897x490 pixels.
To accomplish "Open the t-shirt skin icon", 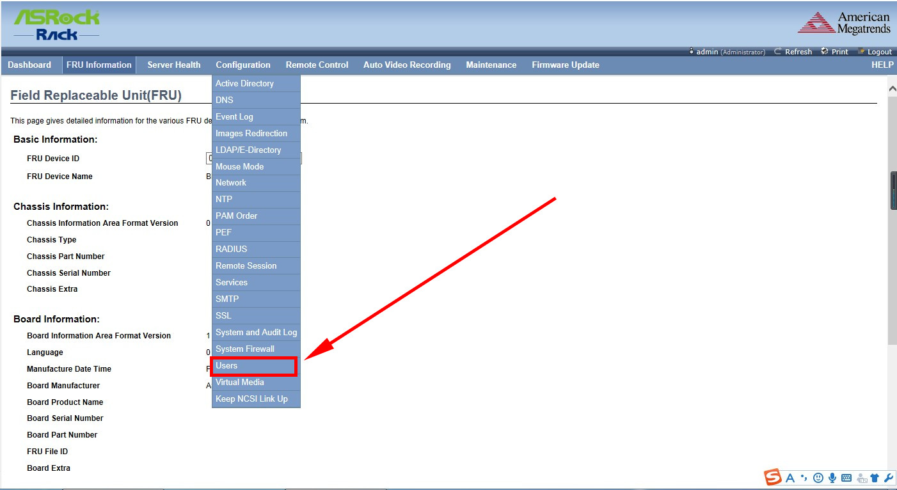I will coord(875,478).
